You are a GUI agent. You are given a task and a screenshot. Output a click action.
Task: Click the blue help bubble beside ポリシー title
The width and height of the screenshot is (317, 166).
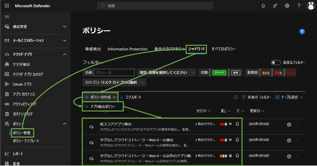click(302, 32)
